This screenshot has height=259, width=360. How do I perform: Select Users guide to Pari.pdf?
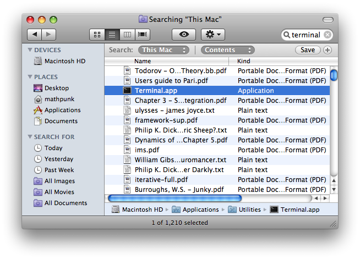(x=217, y=81)
